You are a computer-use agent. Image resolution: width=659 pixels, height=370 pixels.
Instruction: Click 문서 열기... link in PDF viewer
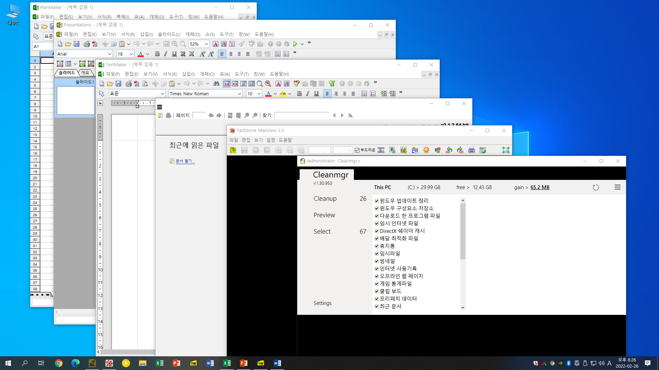click(x=185, y=161)
